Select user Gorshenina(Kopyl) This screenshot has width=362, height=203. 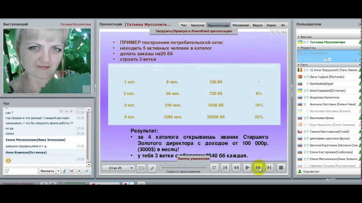(322, 84)
